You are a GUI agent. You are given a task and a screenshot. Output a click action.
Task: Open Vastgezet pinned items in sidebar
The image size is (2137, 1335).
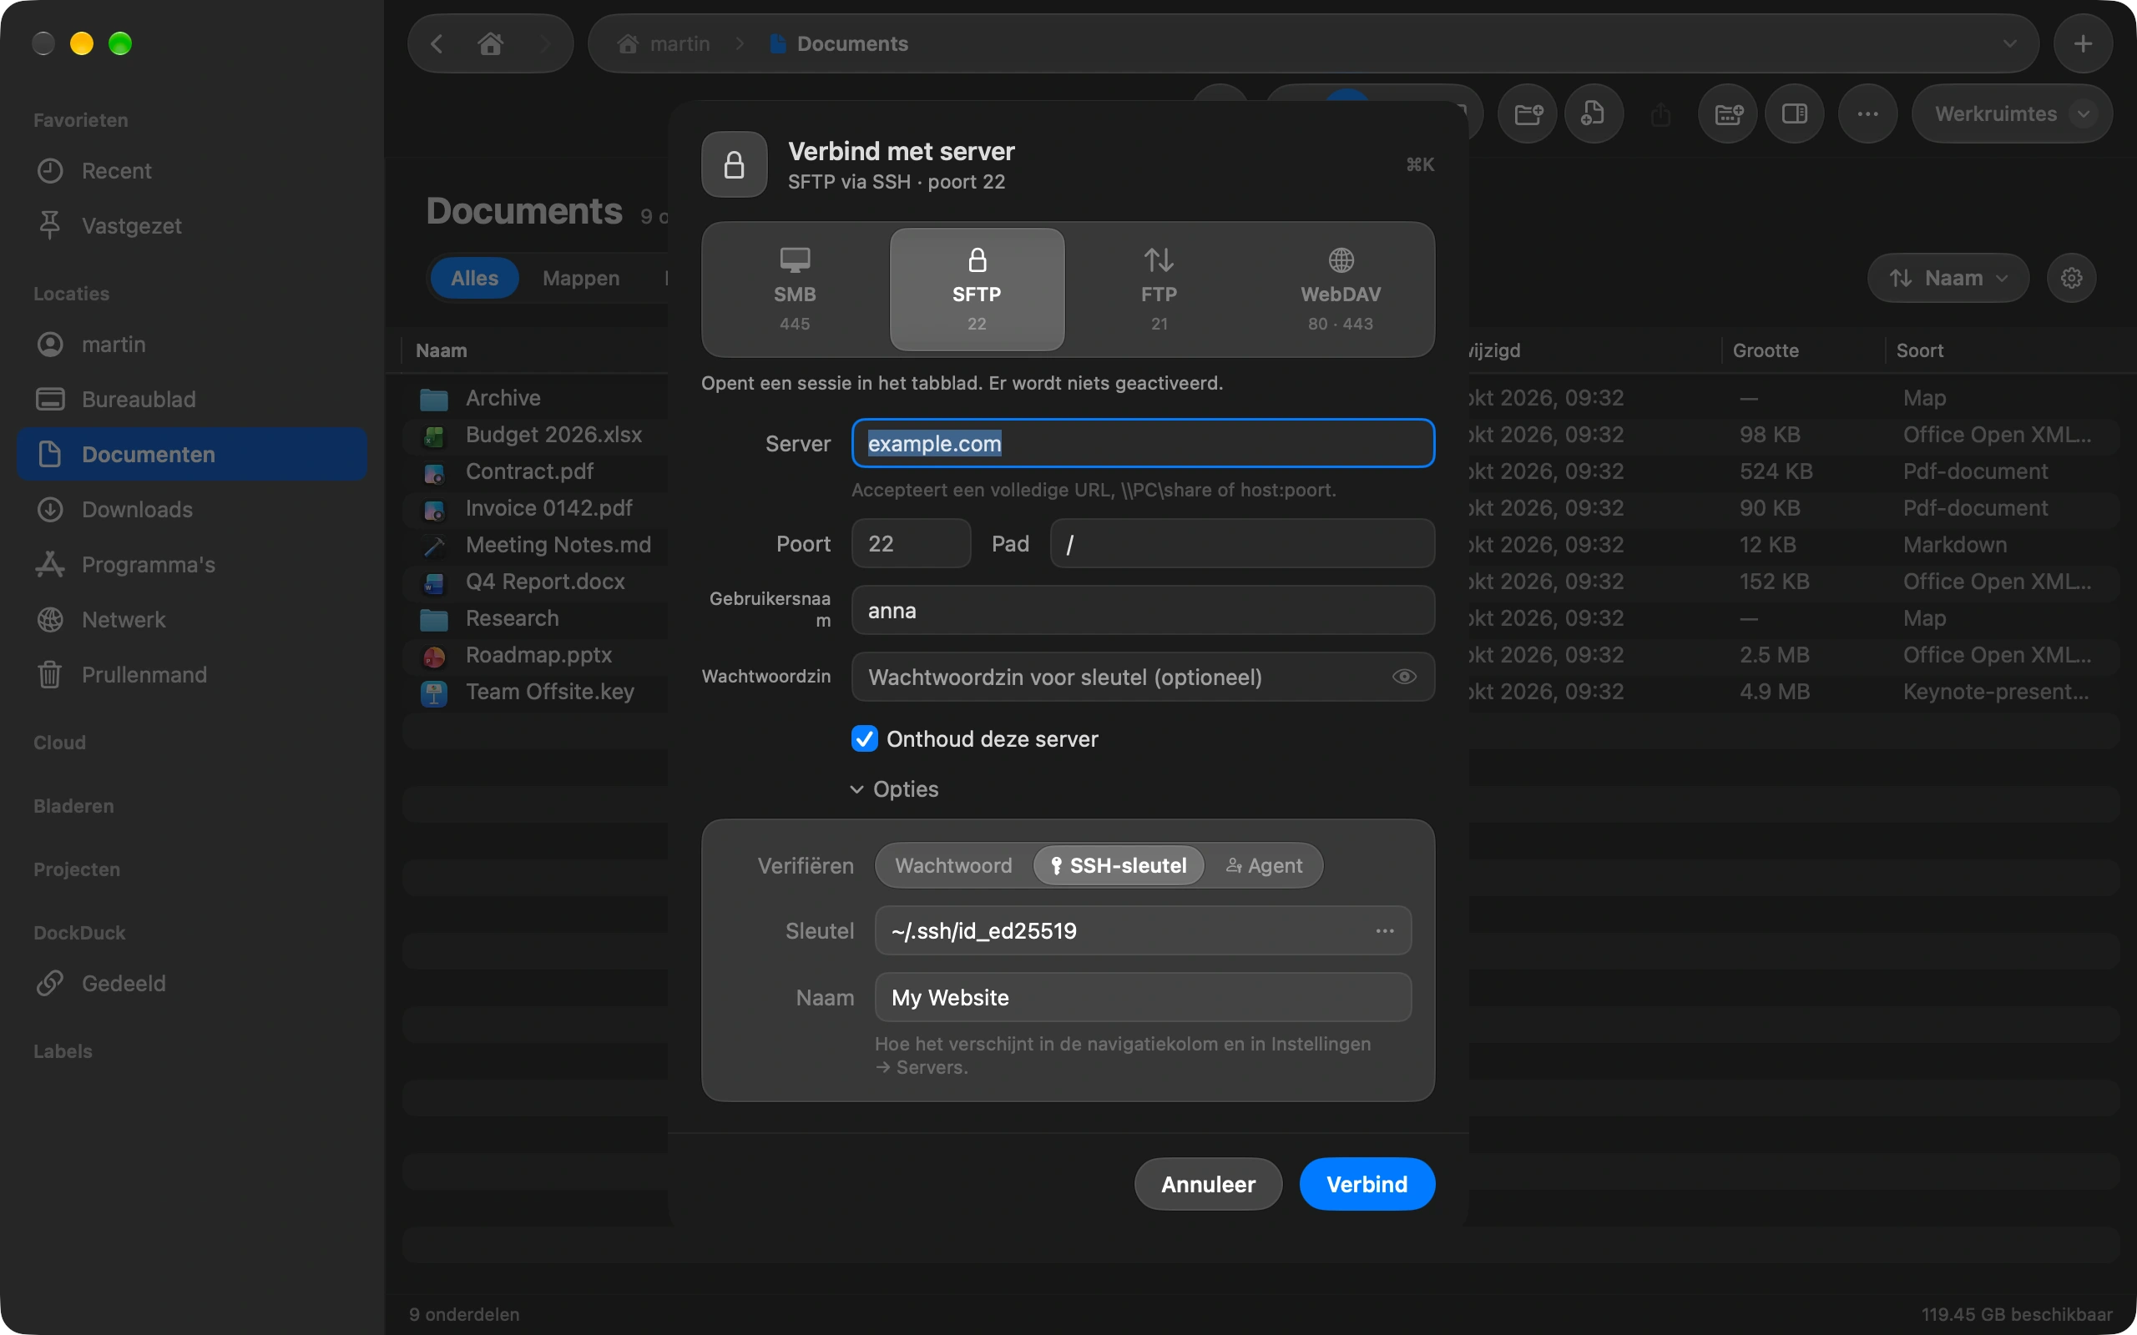coord(192,225)
